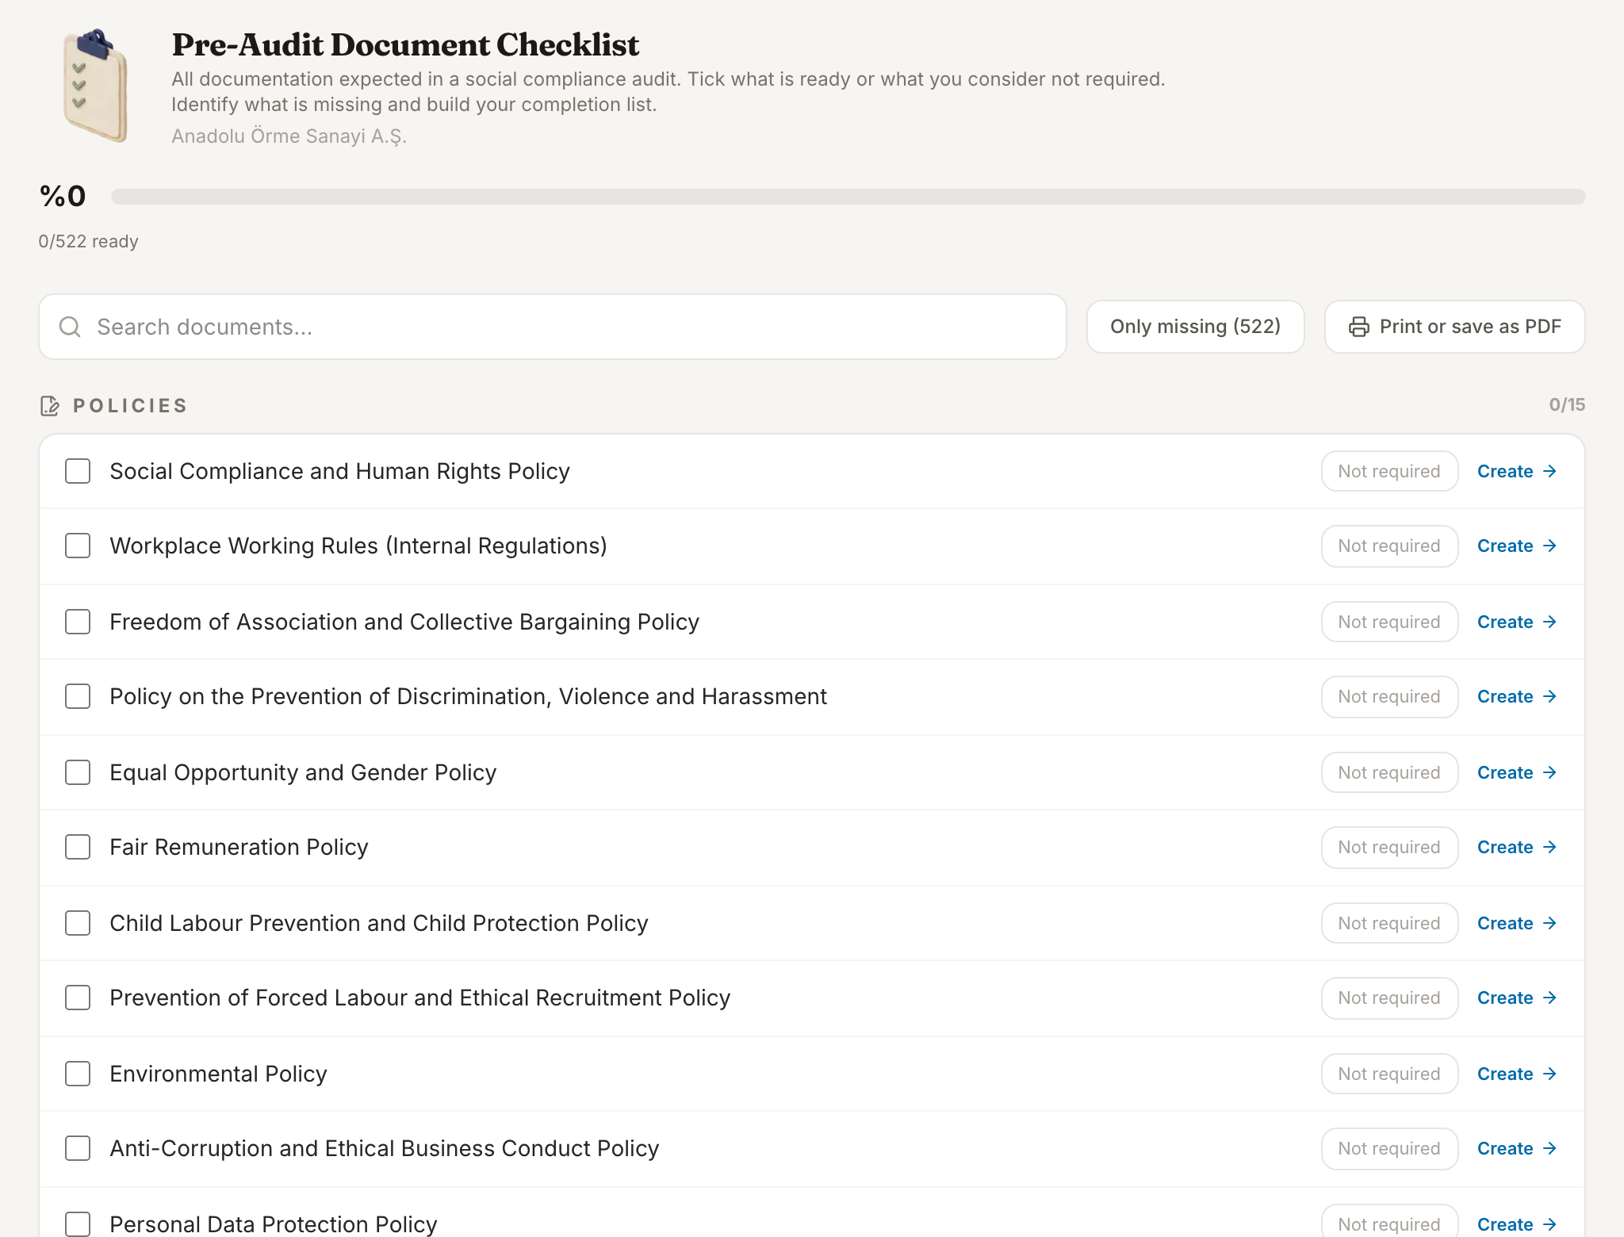Create the Personal Data Protection Policy
The height and width of the screenshot is (1237, 1624).
tap(1517, 1224)
